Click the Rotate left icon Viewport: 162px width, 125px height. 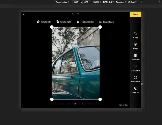38,22
